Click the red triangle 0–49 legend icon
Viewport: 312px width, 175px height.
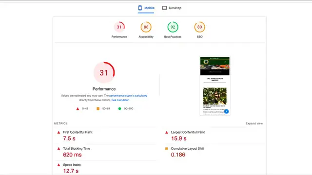(x=78, y=108)
